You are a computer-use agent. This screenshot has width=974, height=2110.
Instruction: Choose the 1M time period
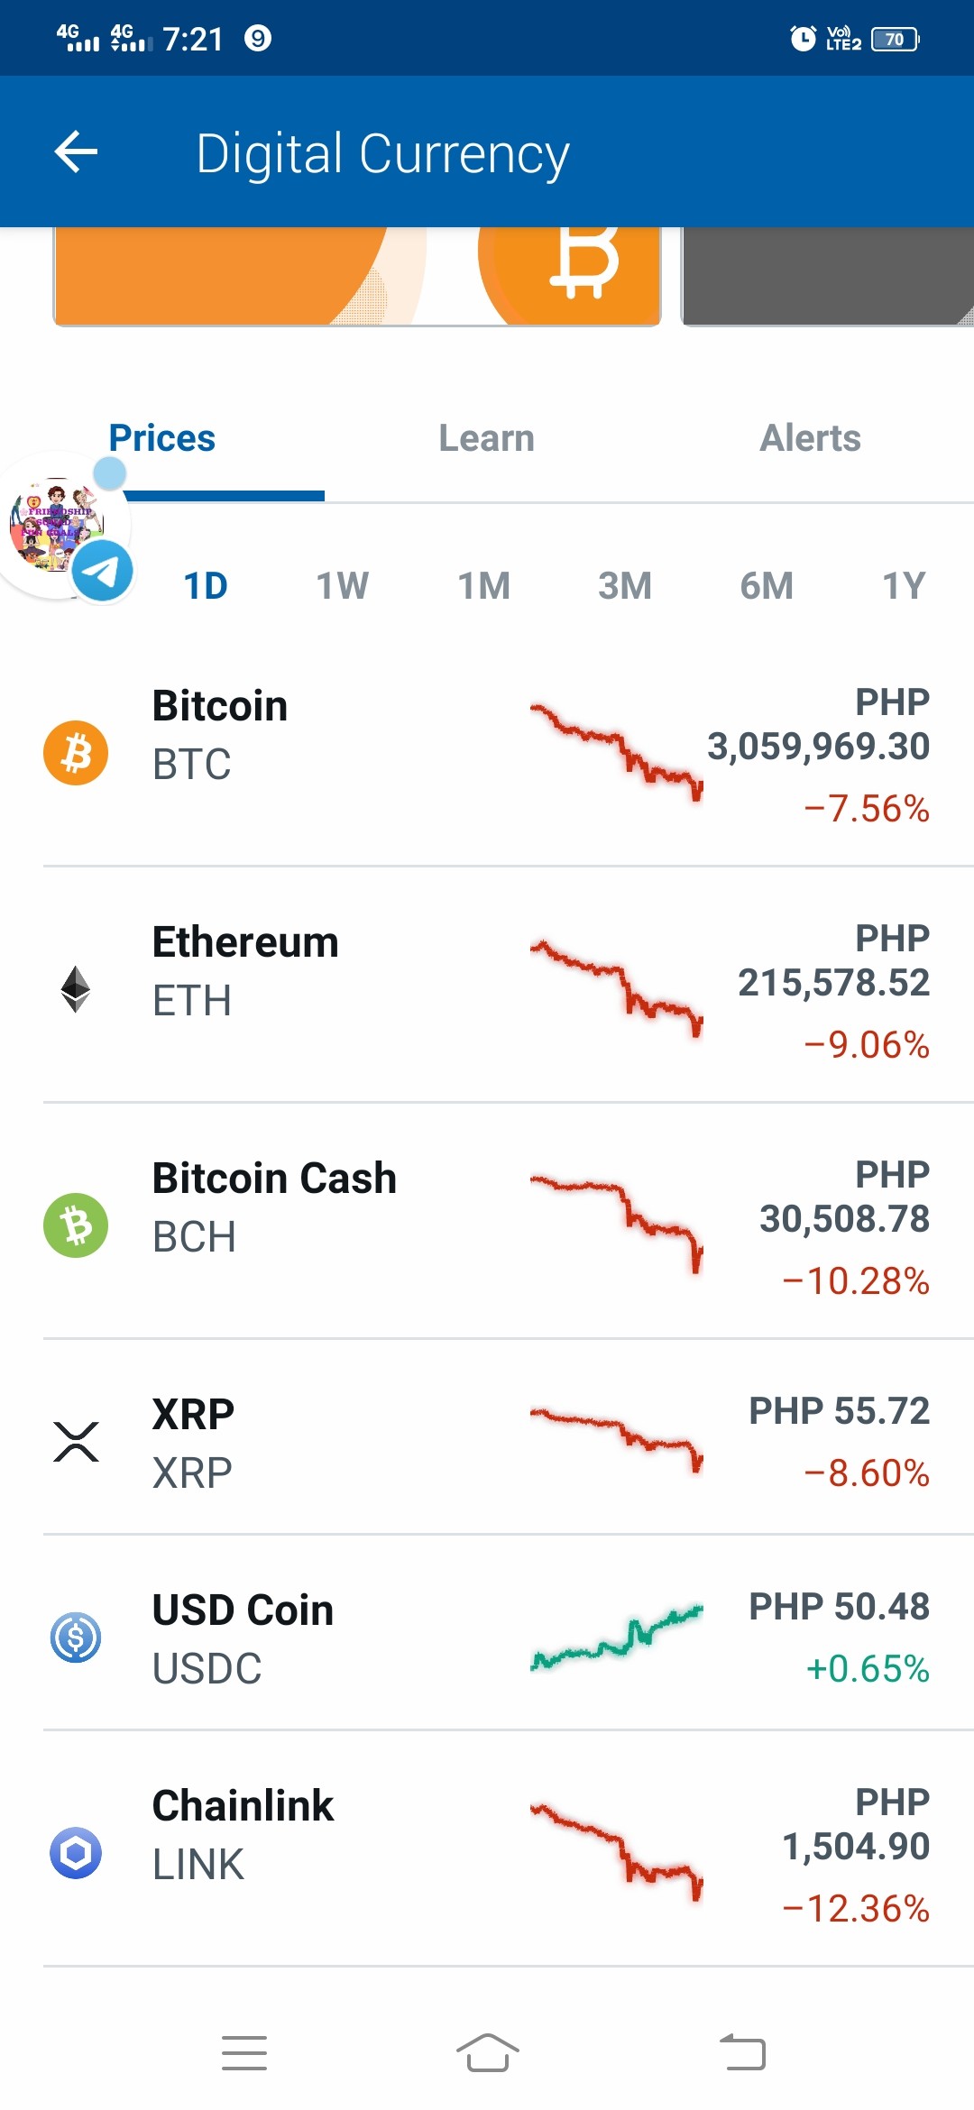[484, 586]
